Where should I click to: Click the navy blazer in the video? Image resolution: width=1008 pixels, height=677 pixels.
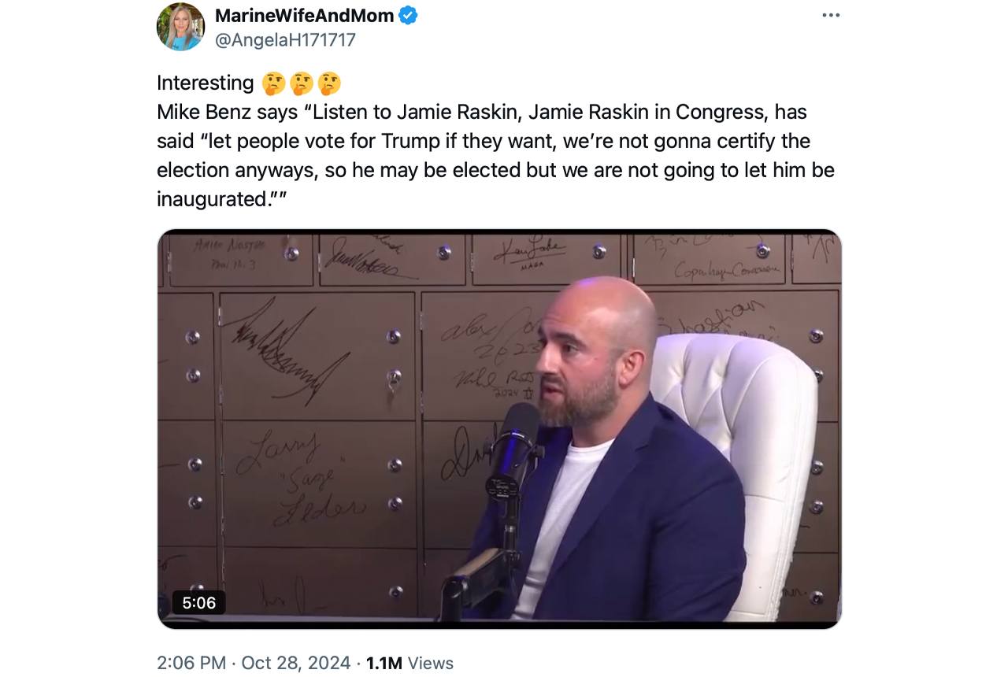(x=669, y=512)
